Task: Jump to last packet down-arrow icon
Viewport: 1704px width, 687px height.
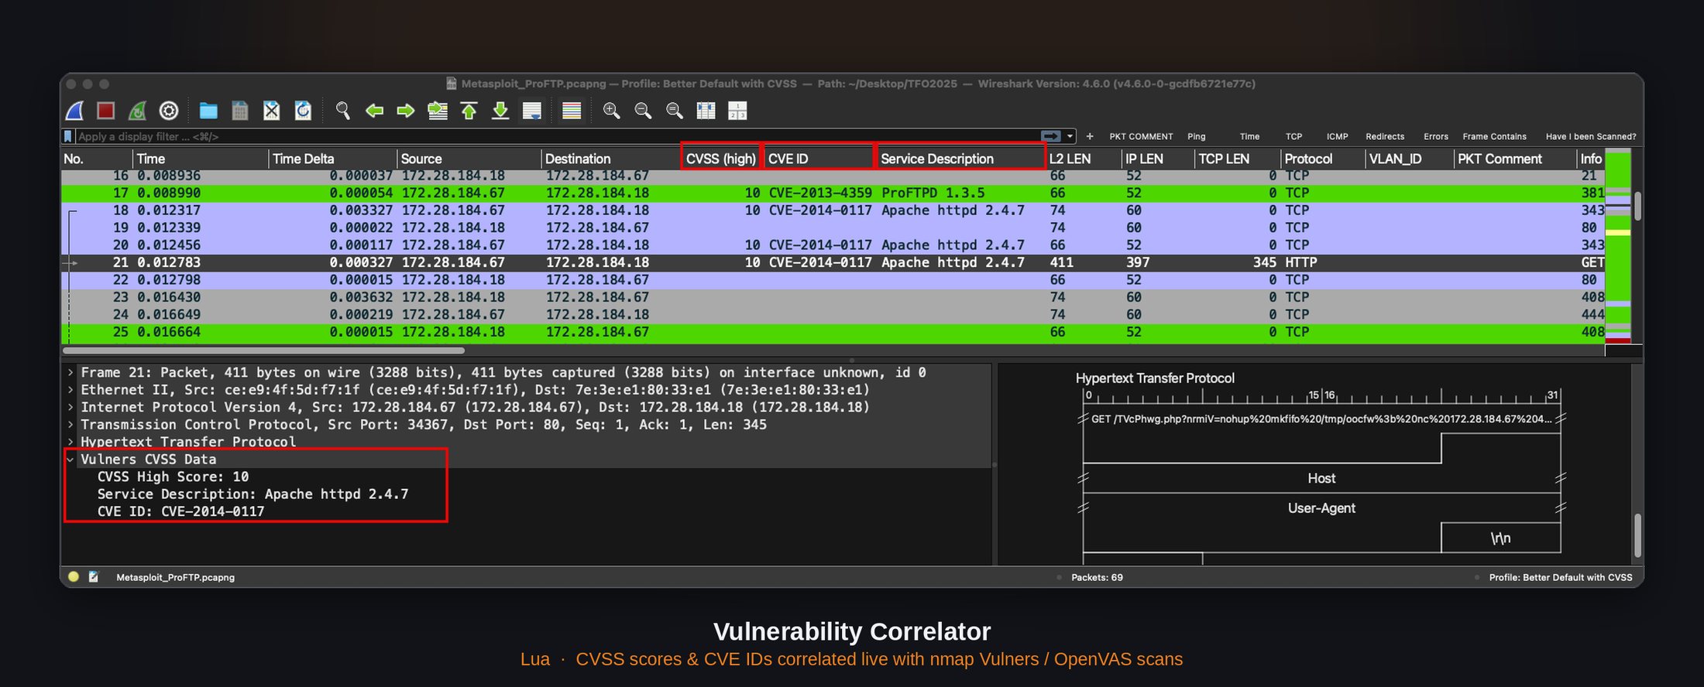Action: [500, 111]
